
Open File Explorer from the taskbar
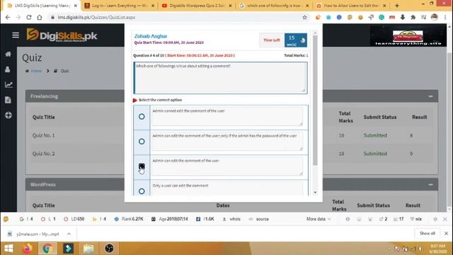[88, 249]
